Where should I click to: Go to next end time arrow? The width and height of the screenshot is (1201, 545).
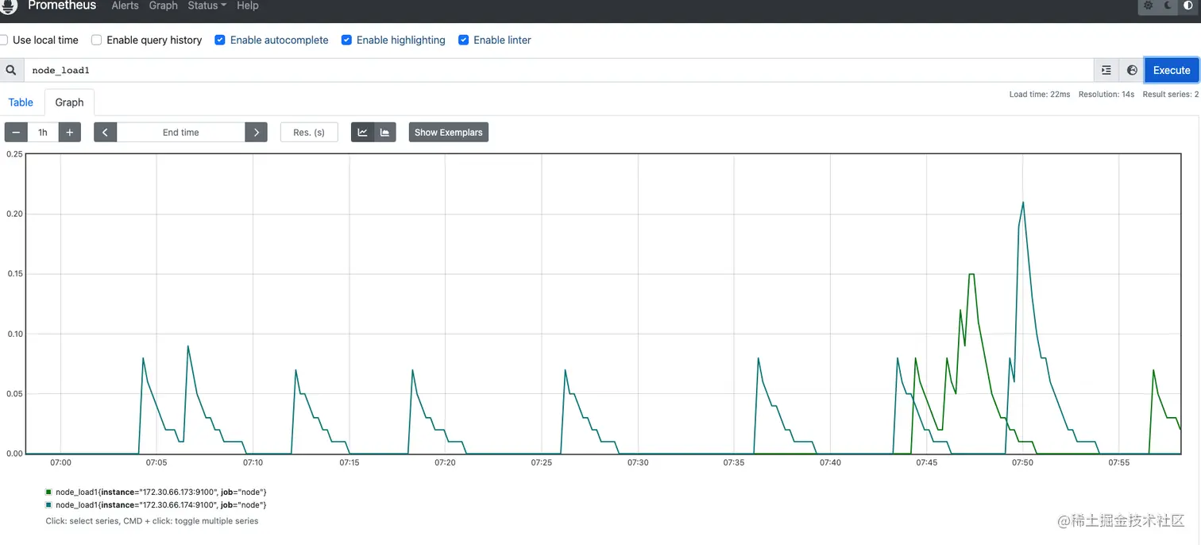[x=256, y=133]
